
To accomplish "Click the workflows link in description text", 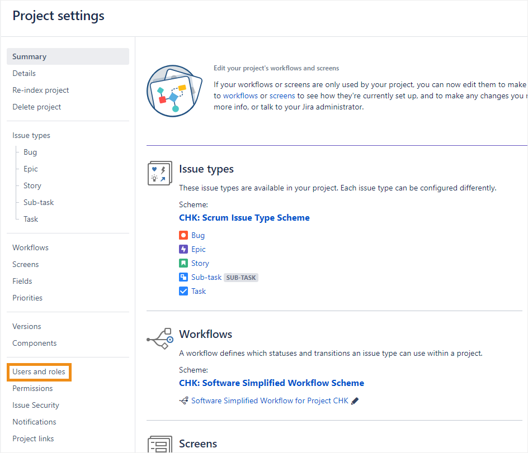I will [x=241, y=96].
